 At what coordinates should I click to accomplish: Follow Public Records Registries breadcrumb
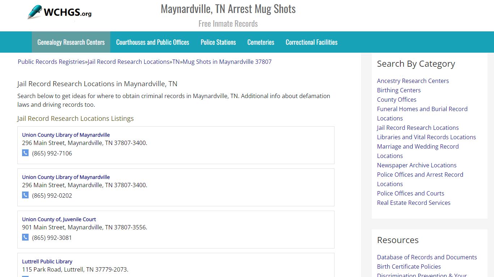coord(51,62)
